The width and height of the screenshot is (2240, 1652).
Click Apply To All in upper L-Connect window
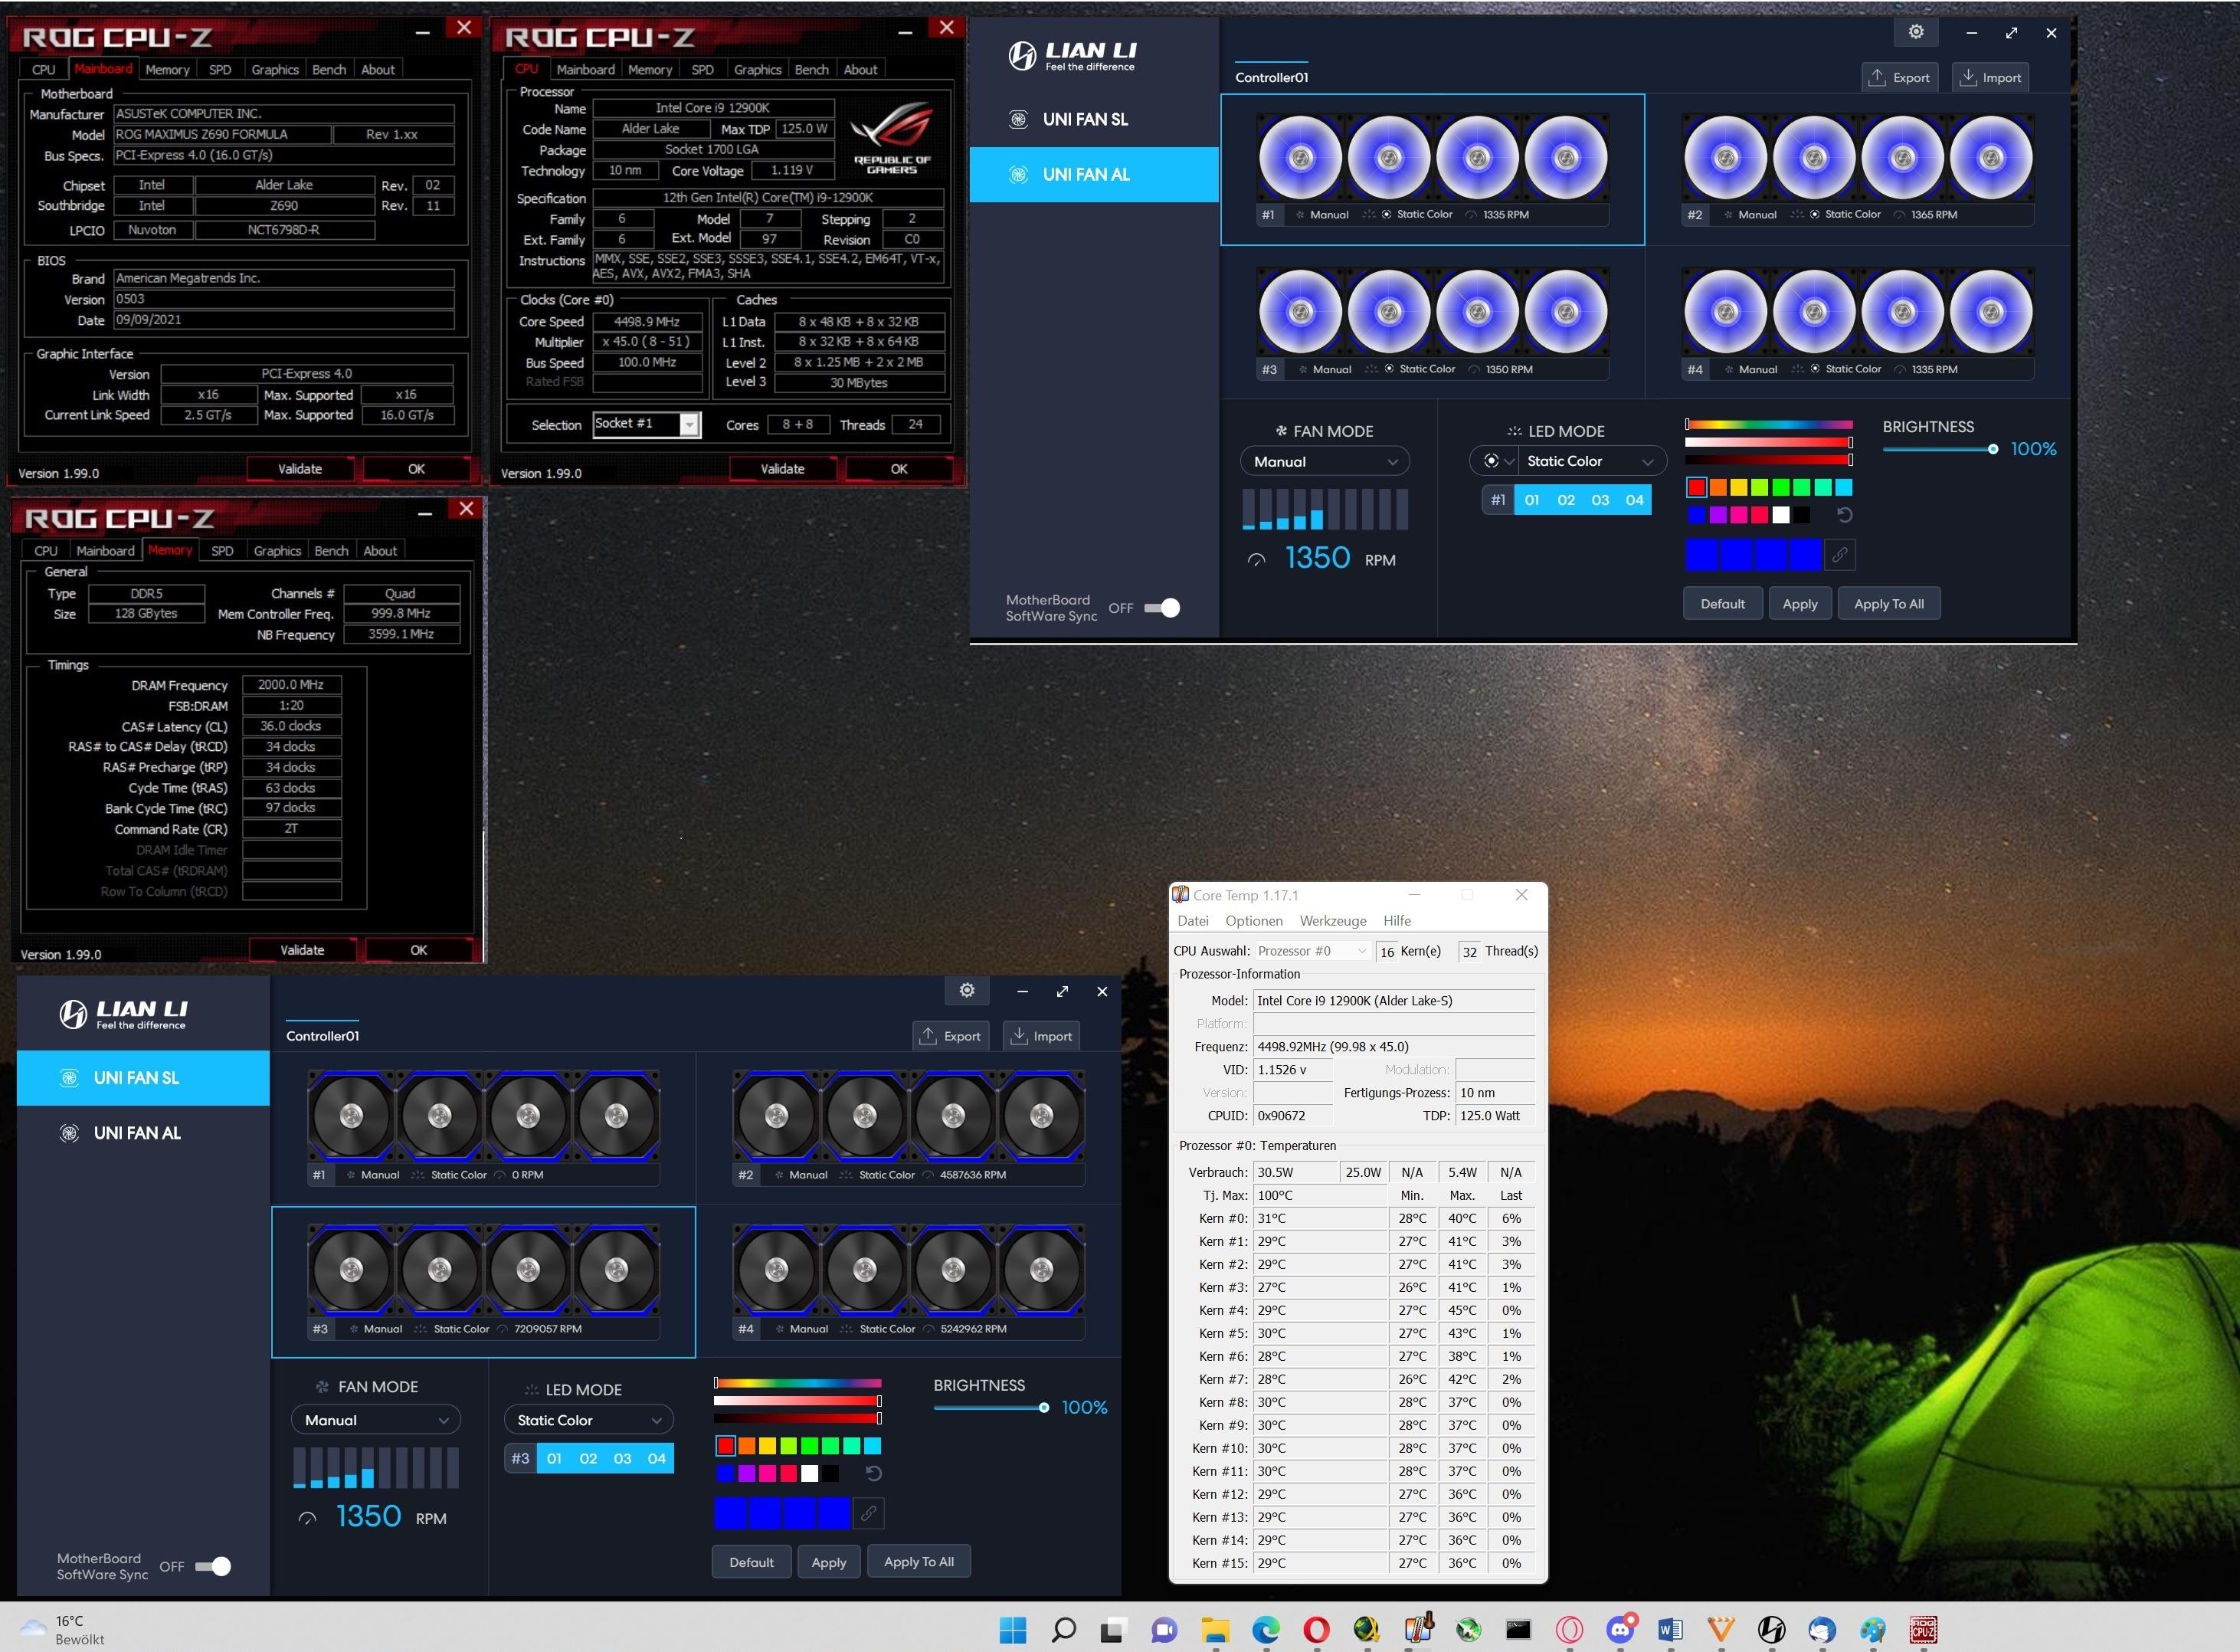tap(1888, 604)
